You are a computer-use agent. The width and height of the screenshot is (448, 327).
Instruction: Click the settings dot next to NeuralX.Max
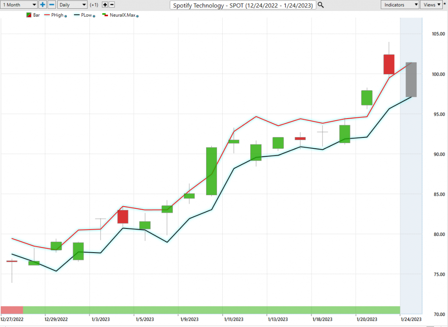pyautogui.click(x=137, y=16)
